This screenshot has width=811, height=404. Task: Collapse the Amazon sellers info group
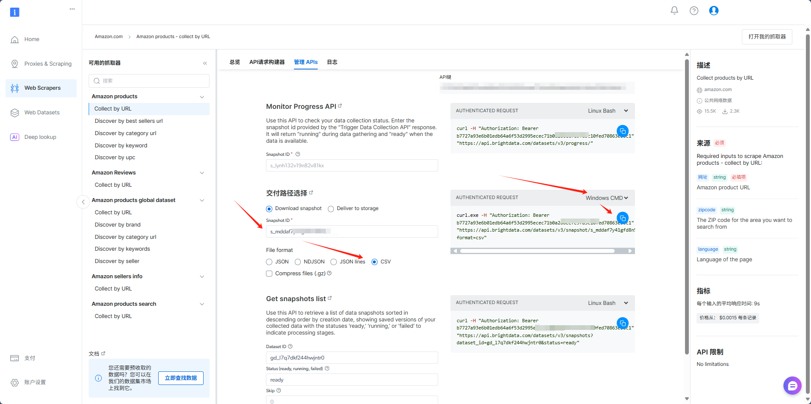pos(202,277)
